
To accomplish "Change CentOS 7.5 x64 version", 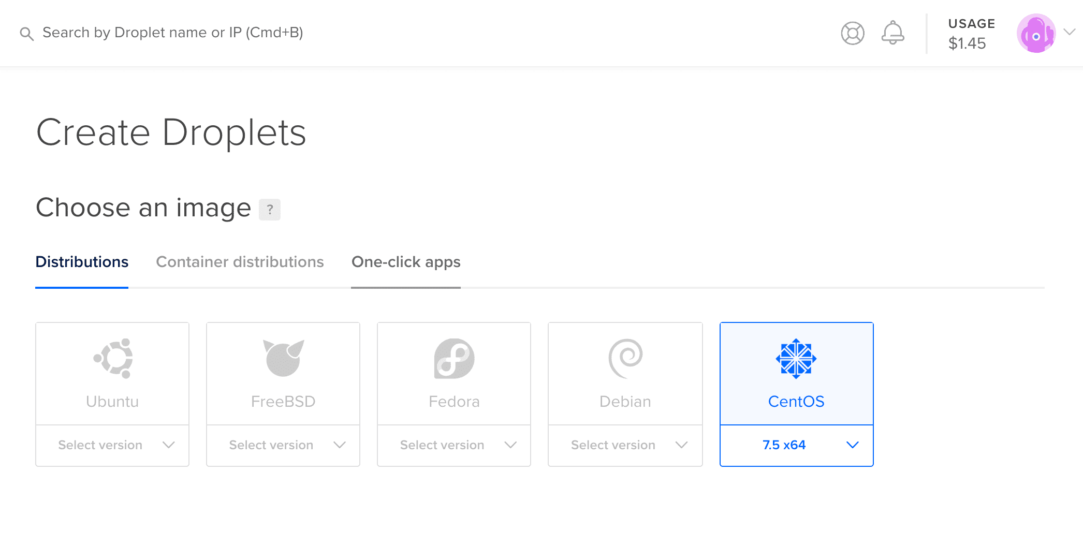I will [x=797, y=445].
